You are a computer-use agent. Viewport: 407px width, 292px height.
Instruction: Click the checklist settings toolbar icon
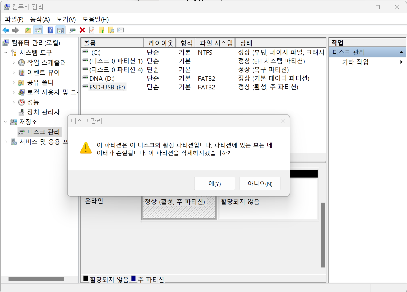click(120, 30)
